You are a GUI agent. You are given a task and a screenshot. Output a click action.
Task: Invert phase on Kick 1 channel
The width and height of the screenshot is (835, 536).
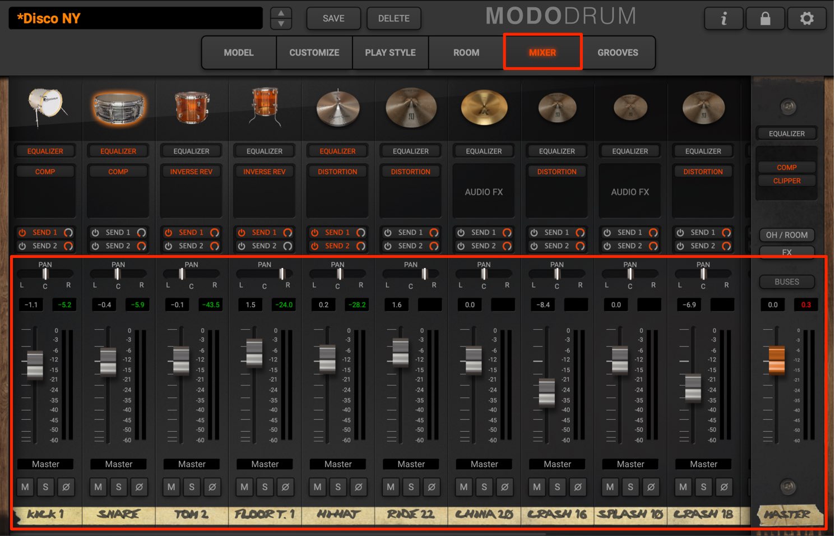pyautogui.click(x=66, y=487)
